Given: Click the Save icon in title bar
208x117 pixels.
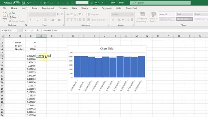Looking at the screenshot, I should (x=23, y=3).
